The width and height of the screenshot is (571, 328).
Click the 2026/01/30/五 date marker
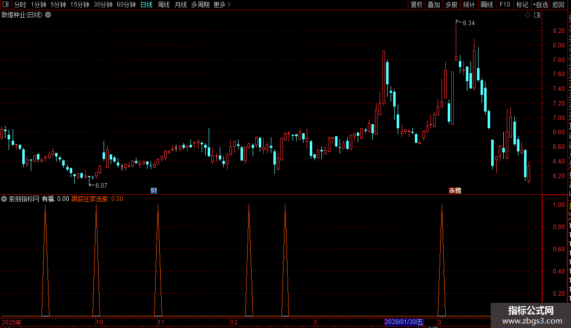click(x=404, y=322)
